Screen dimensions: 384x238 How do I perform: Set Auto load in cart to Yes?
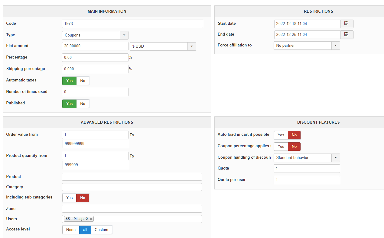pos(281,135)
